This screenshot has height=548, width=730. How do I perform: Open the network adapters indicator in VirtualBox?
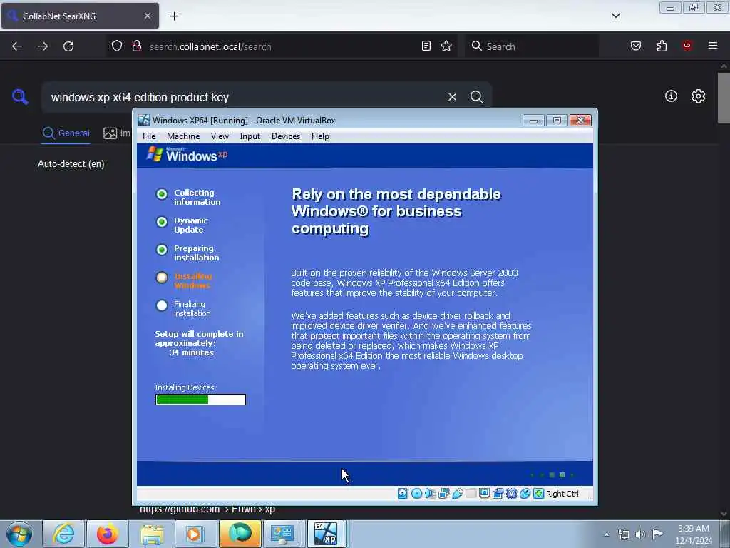[443, 494]
